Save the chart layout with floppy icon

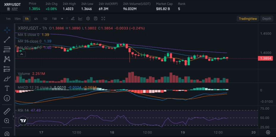tap(95, 19)
